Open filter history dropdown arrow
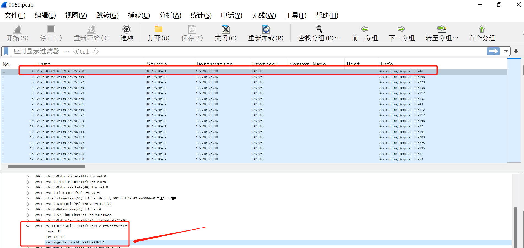Image resolution: width=524 pixels, height=248 pixels. coord(506,51)
